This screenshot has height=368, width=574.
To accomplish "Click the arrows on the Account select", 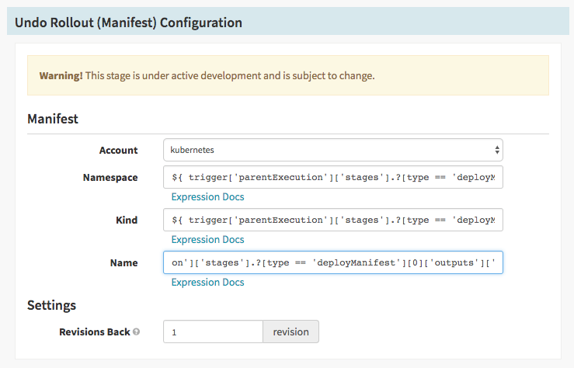I will pos(496,150).
